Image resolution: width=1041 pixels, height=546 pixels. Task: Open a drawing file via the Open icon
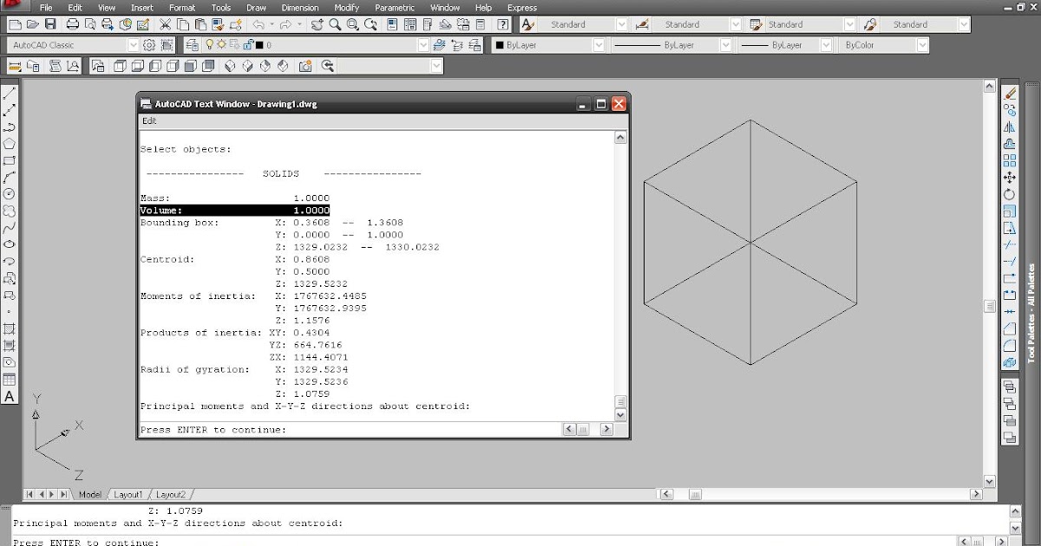tap(31, 24)
